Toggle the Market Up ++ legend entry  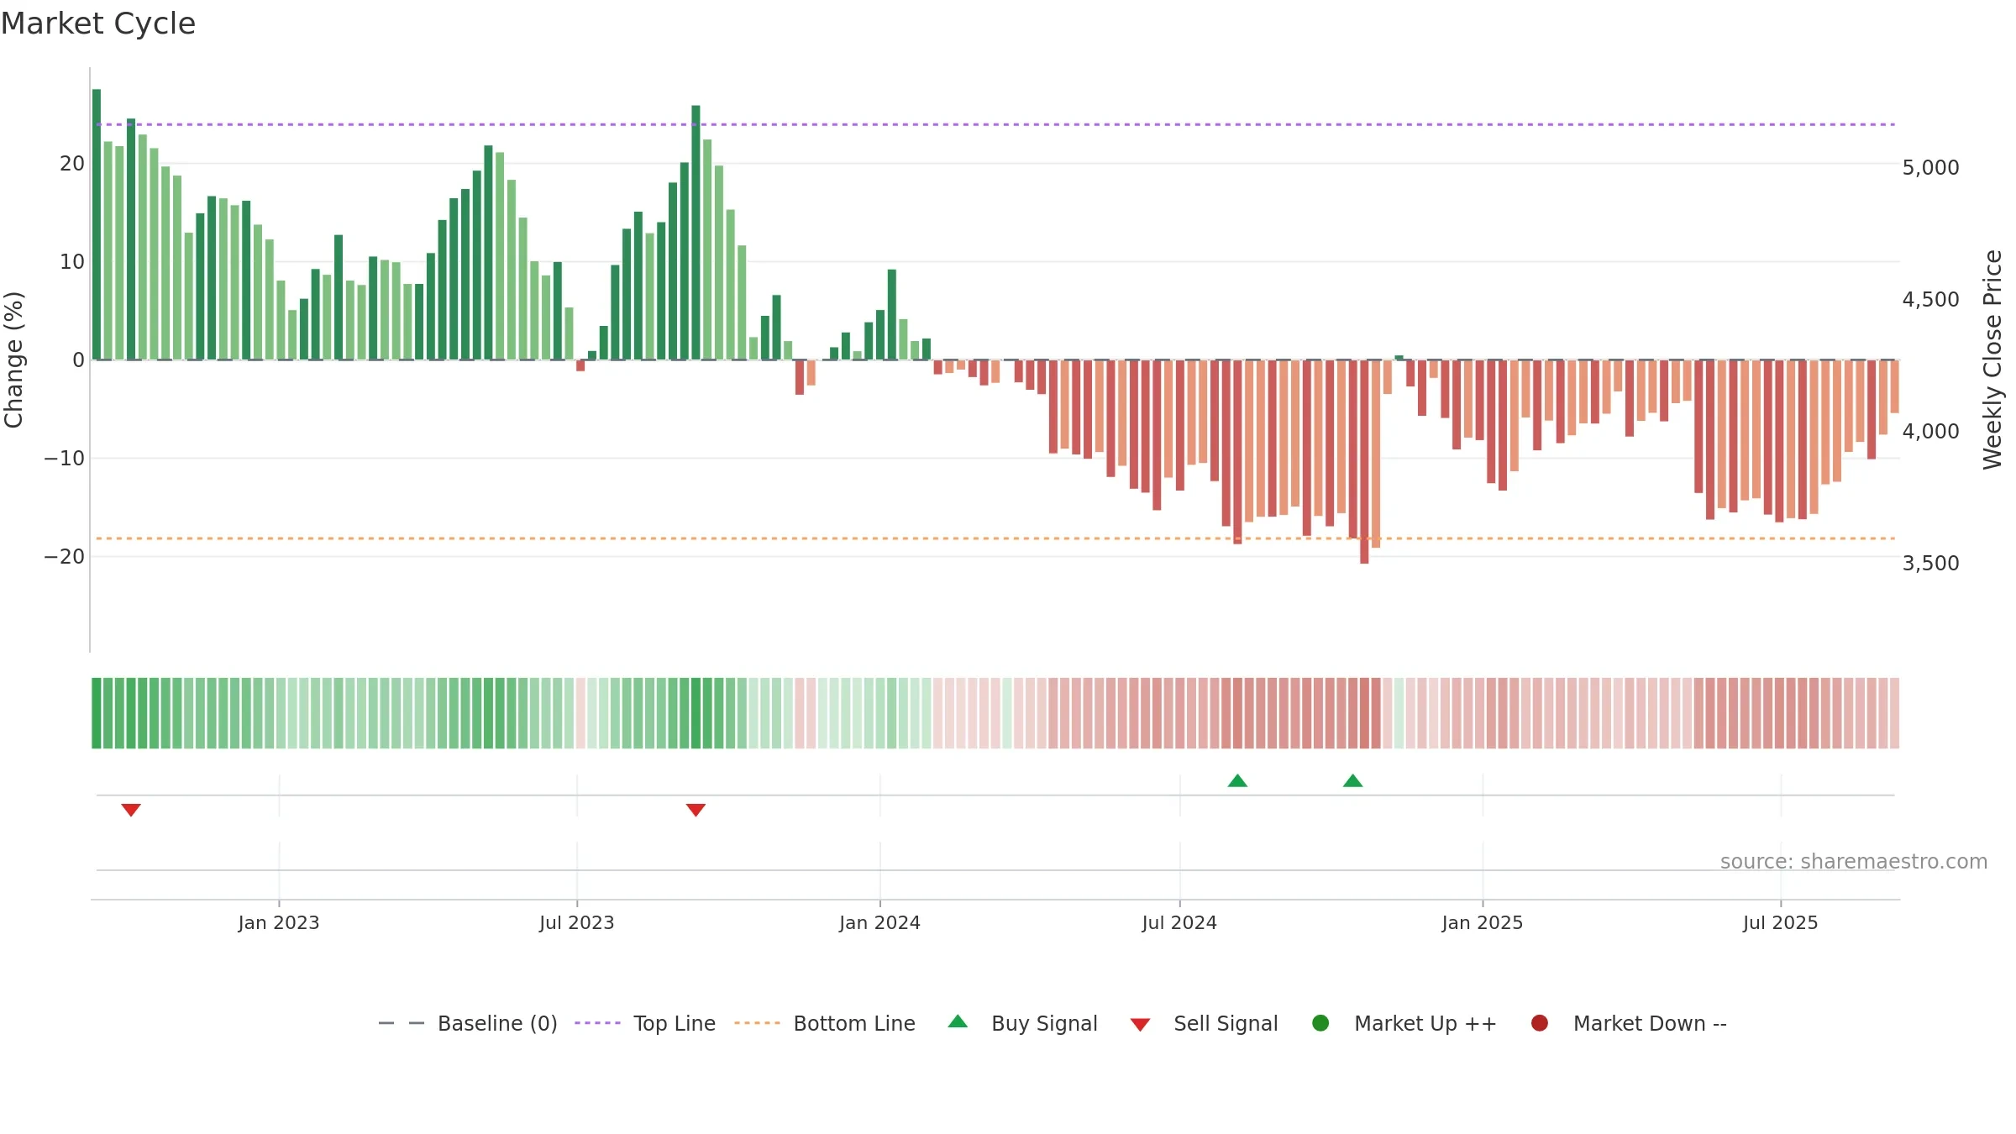1404,1023
